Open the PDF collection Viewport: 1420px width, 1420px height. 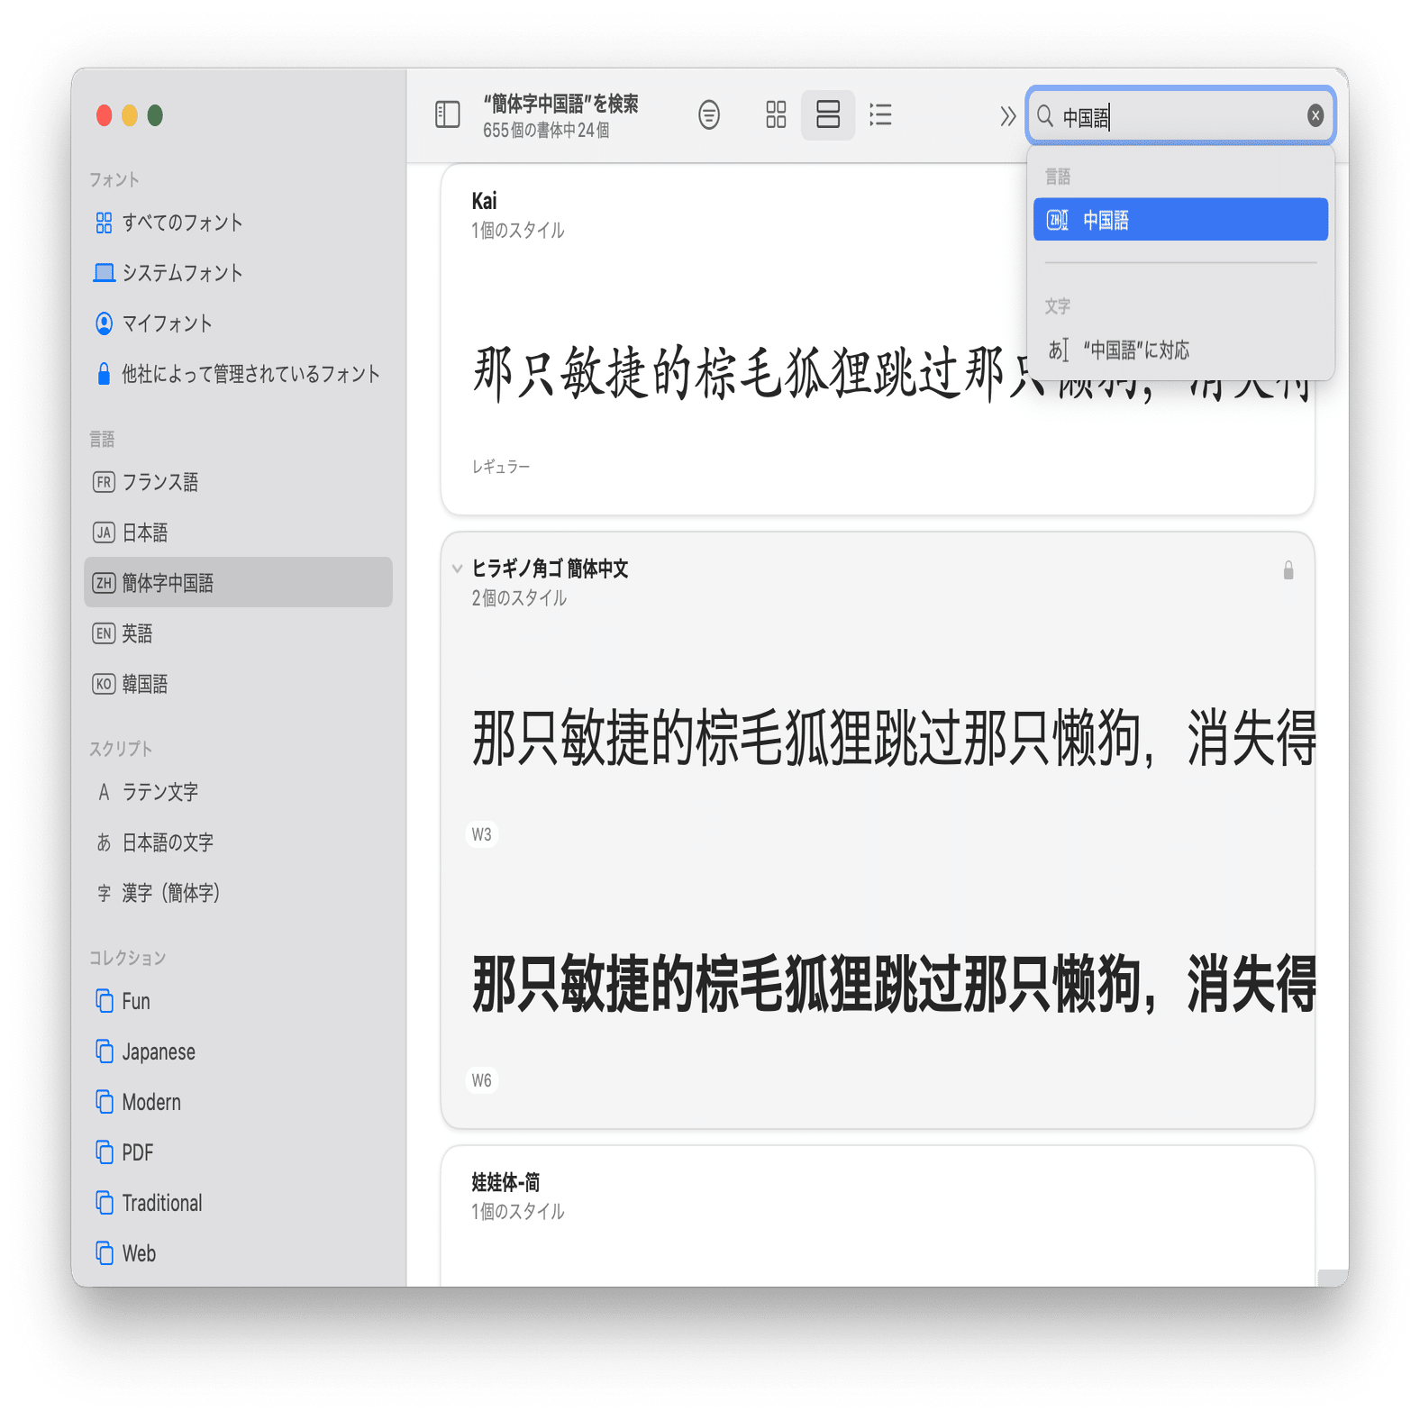[238, 1152]
